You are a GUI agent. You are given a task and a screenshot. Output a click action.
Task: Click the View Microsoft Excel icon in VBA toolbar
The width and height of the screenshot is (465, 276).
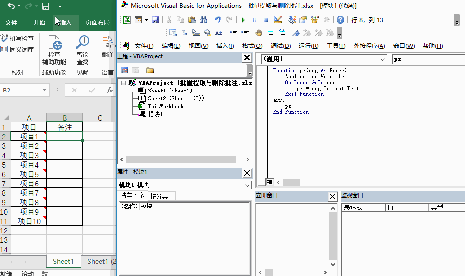(x=127, y=20)
